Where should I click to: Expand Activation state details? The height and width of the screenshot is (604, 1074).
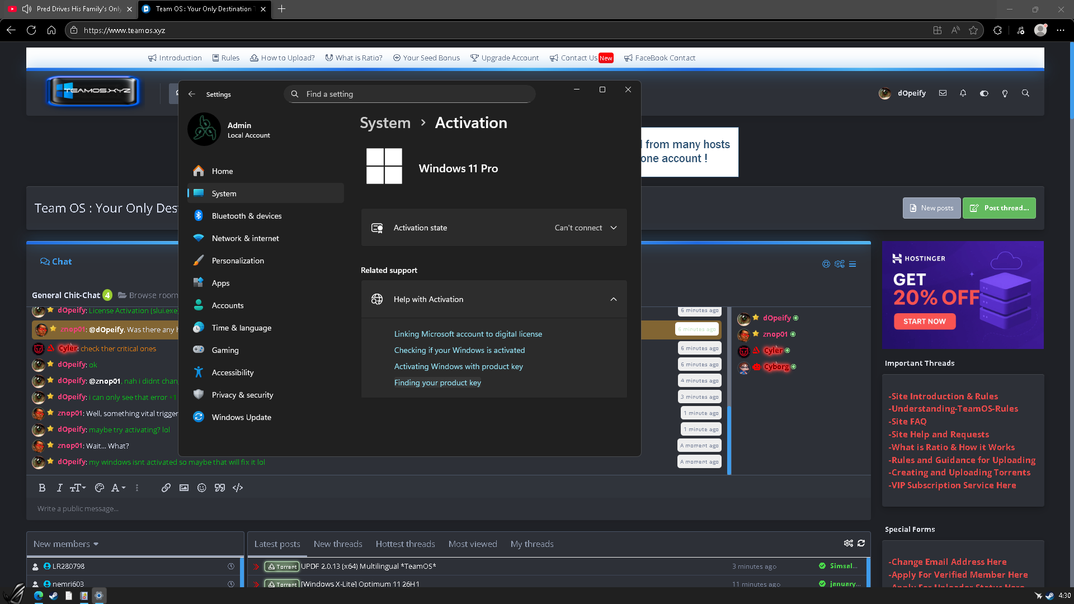pyautogui.click(x=614, y=228)
